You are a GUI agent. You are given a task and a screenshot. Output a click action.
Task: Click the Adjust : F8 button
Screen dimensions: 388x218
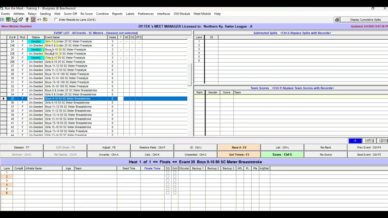(x=109, y=147)
